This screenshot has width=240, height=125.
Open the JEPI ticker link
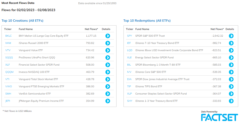[8, 101]
